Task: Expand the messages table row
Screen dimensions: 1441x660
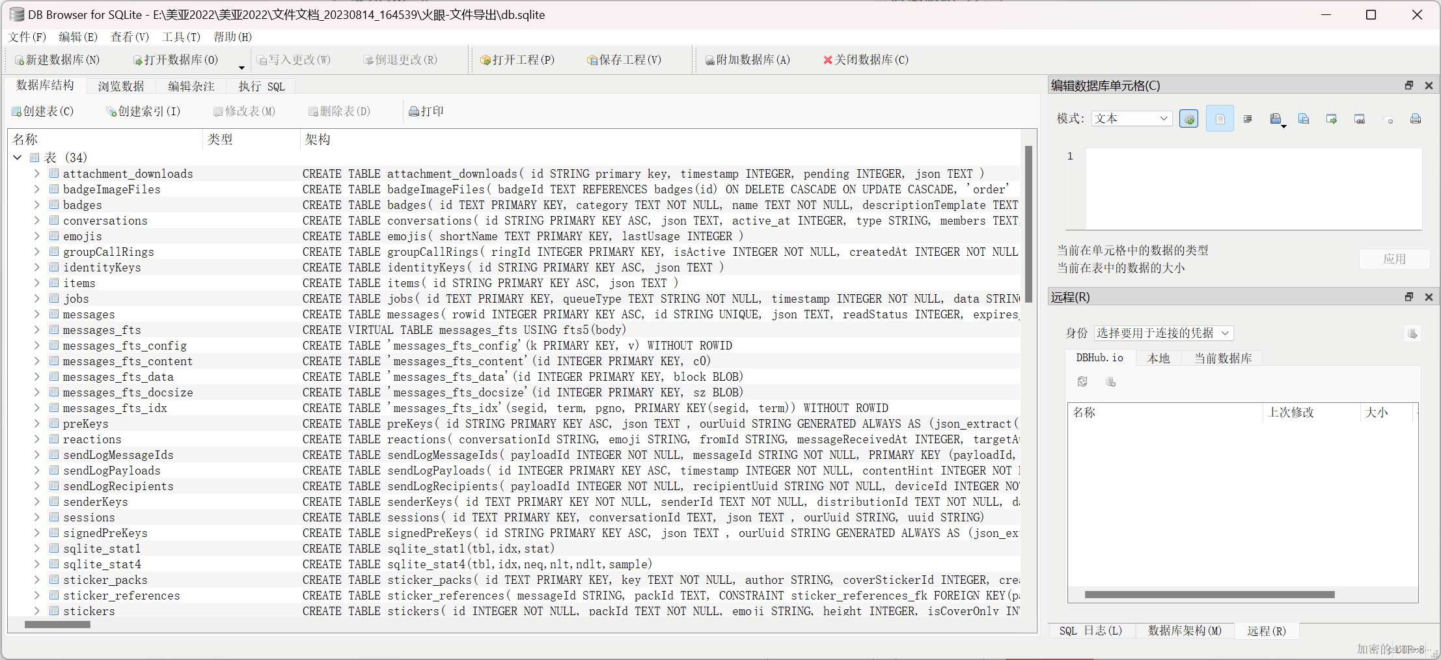Action: click(36, 314)
